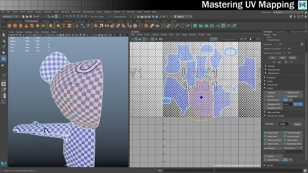This screenshot has height=173, width=308.
Task: Collapse the Arrange and Layout section
Action: pyautogui.click(x=265, y=116)
